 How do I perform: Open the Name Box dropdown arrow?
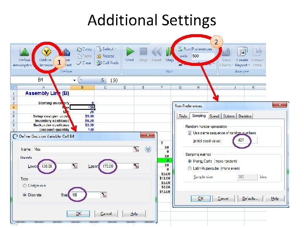pyautogui.click(x=74, y=80)
